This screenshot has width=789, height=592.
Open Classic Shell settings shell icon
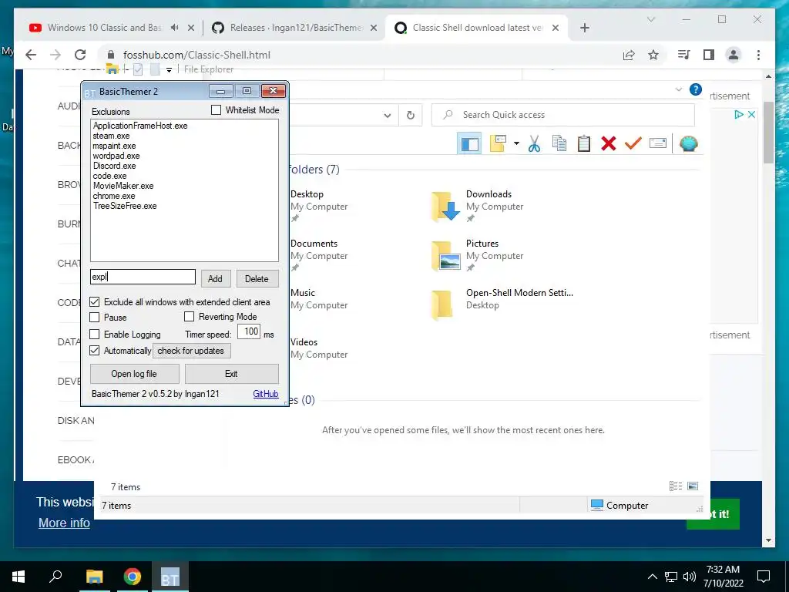pos(688,143)
